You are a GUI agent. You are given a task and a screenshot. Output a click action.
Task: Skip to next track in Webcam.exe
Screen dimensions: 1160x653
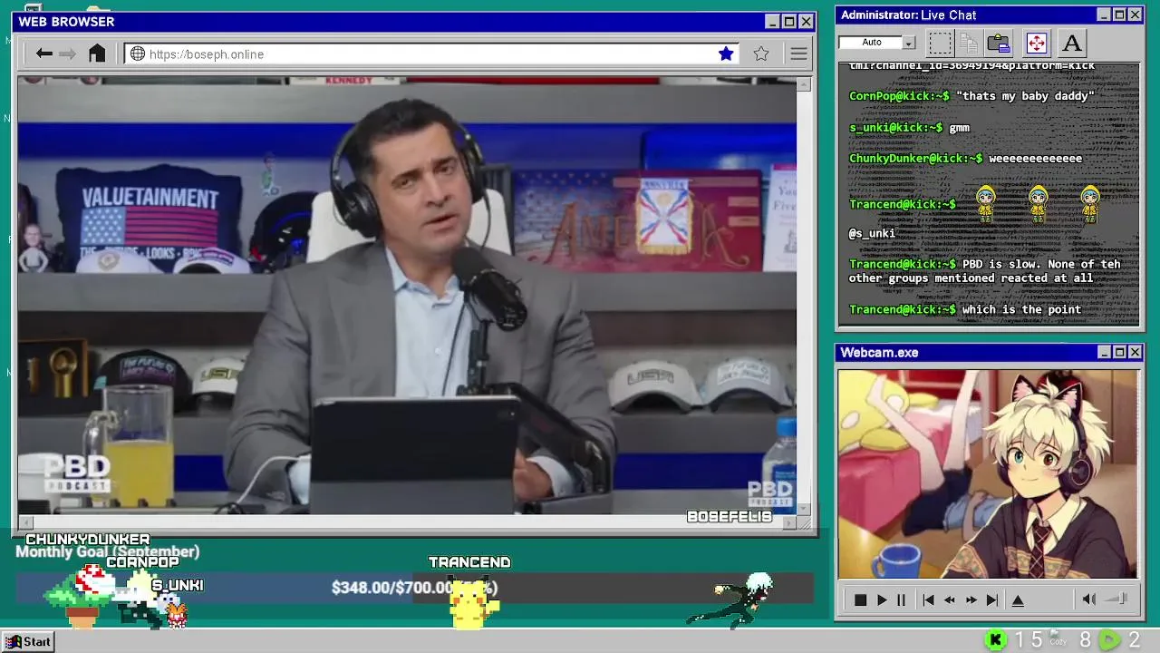pos(992,599)
